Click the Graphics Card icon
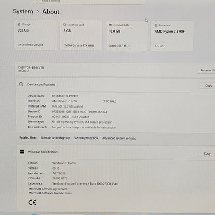215x215 pixels. click(x=65, y=25)
